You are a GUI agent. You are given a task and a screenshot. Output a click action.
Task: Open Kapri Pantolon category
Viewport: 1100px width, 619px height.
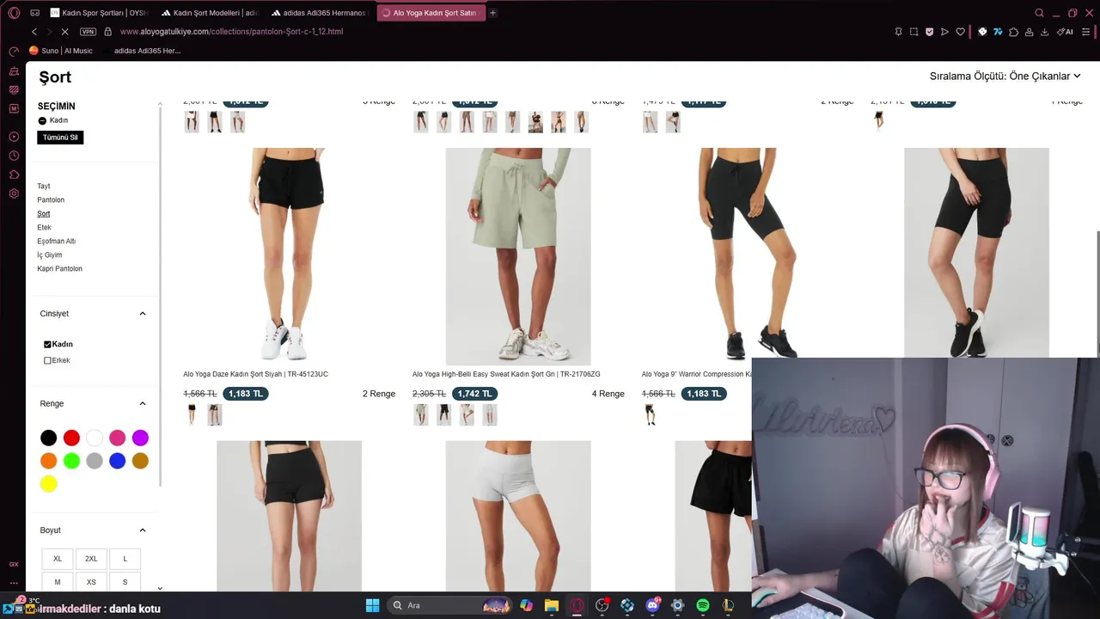pyautogui.click(x=60, y=269)
